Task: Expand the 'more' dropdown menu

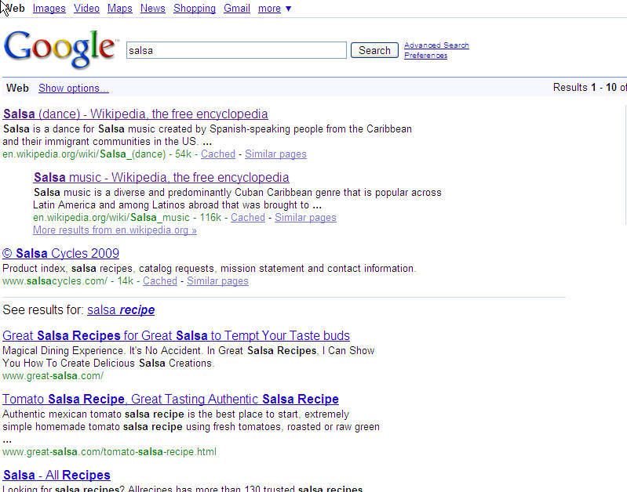Action: [x=275, y=9]
